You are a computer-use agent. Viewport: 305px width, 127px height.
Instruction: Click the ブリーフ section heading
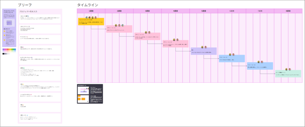(25, 5)
